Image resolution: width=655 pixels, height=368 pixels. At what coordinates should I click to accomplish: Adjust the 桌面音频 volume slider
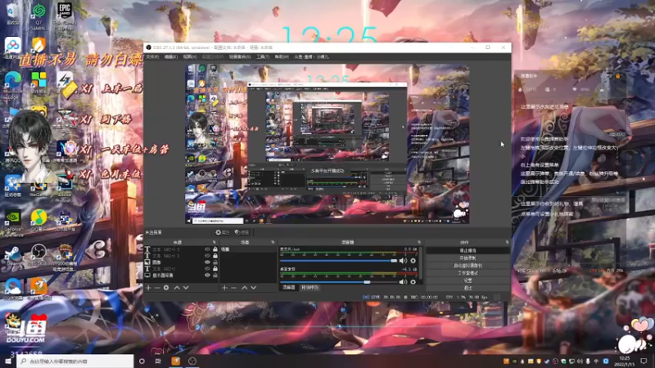[x=339, y=282]
